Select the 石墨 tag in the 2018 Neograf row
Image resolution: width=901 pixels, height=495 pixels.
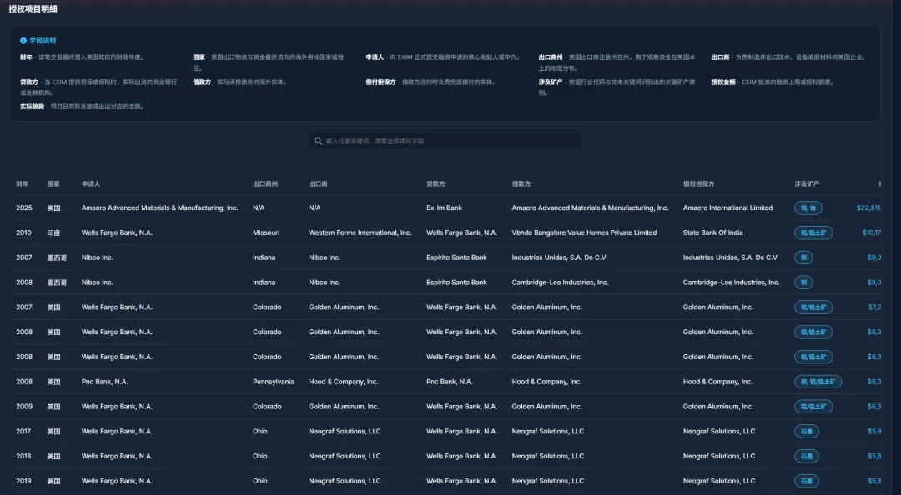pyautogui.click(x=806, y=457)
